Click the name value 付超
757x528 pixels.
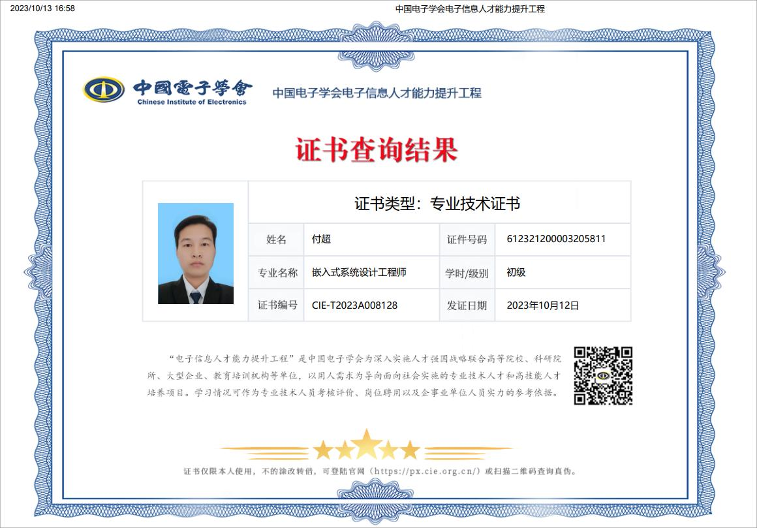322,239
